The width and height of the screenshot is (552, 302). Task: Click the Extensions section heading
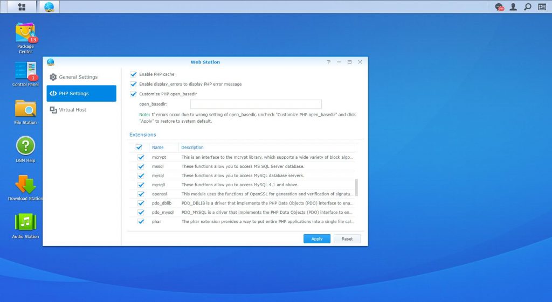pos(142,135)
